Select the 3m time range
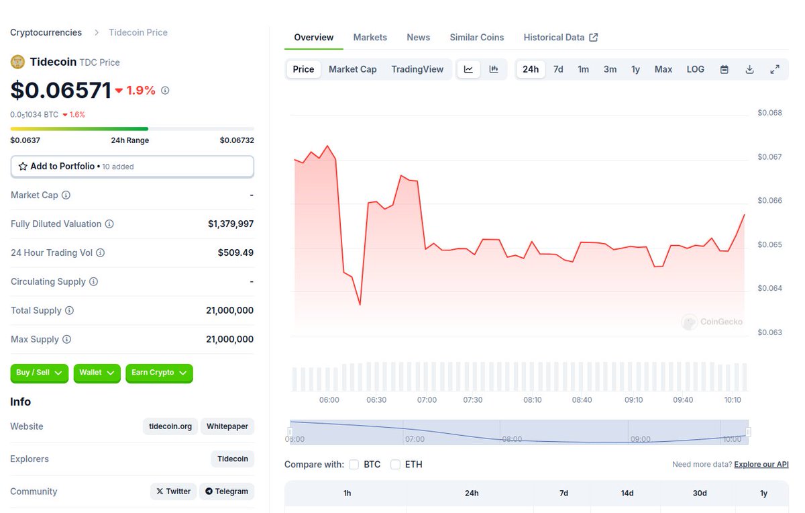The width and height of the screenshot is (805, 513). click(610, 69)
